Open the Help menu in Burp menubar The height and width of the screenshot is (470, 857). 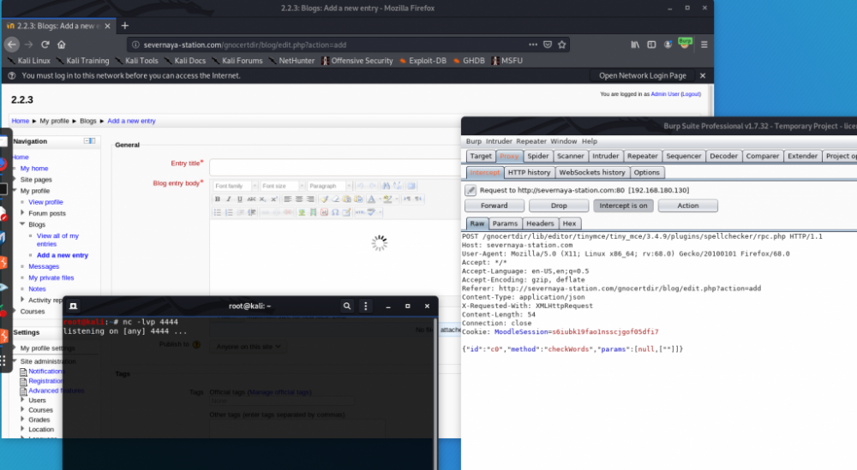point(590,141)
